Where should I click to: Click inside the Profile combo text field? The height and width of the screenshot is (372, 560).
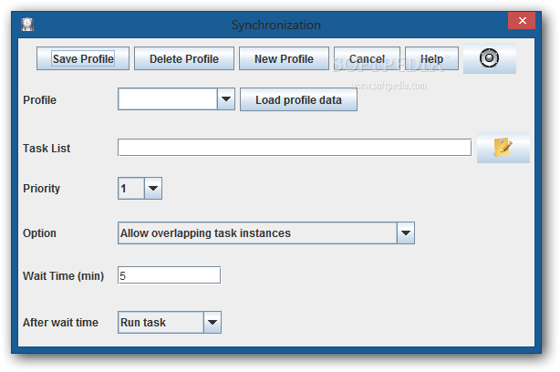point(168,98)
